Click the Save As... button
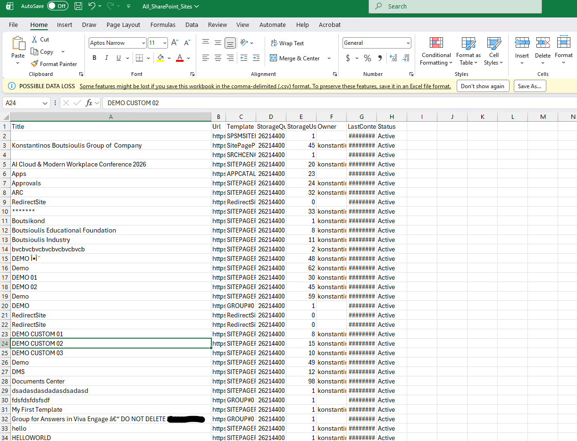Viewport: 577px width, 441px height. point(529,86)
